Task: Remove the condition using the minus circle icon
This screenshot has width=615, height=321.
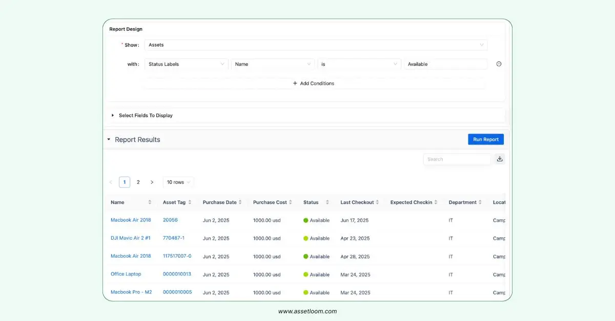Action: (499, 64)
